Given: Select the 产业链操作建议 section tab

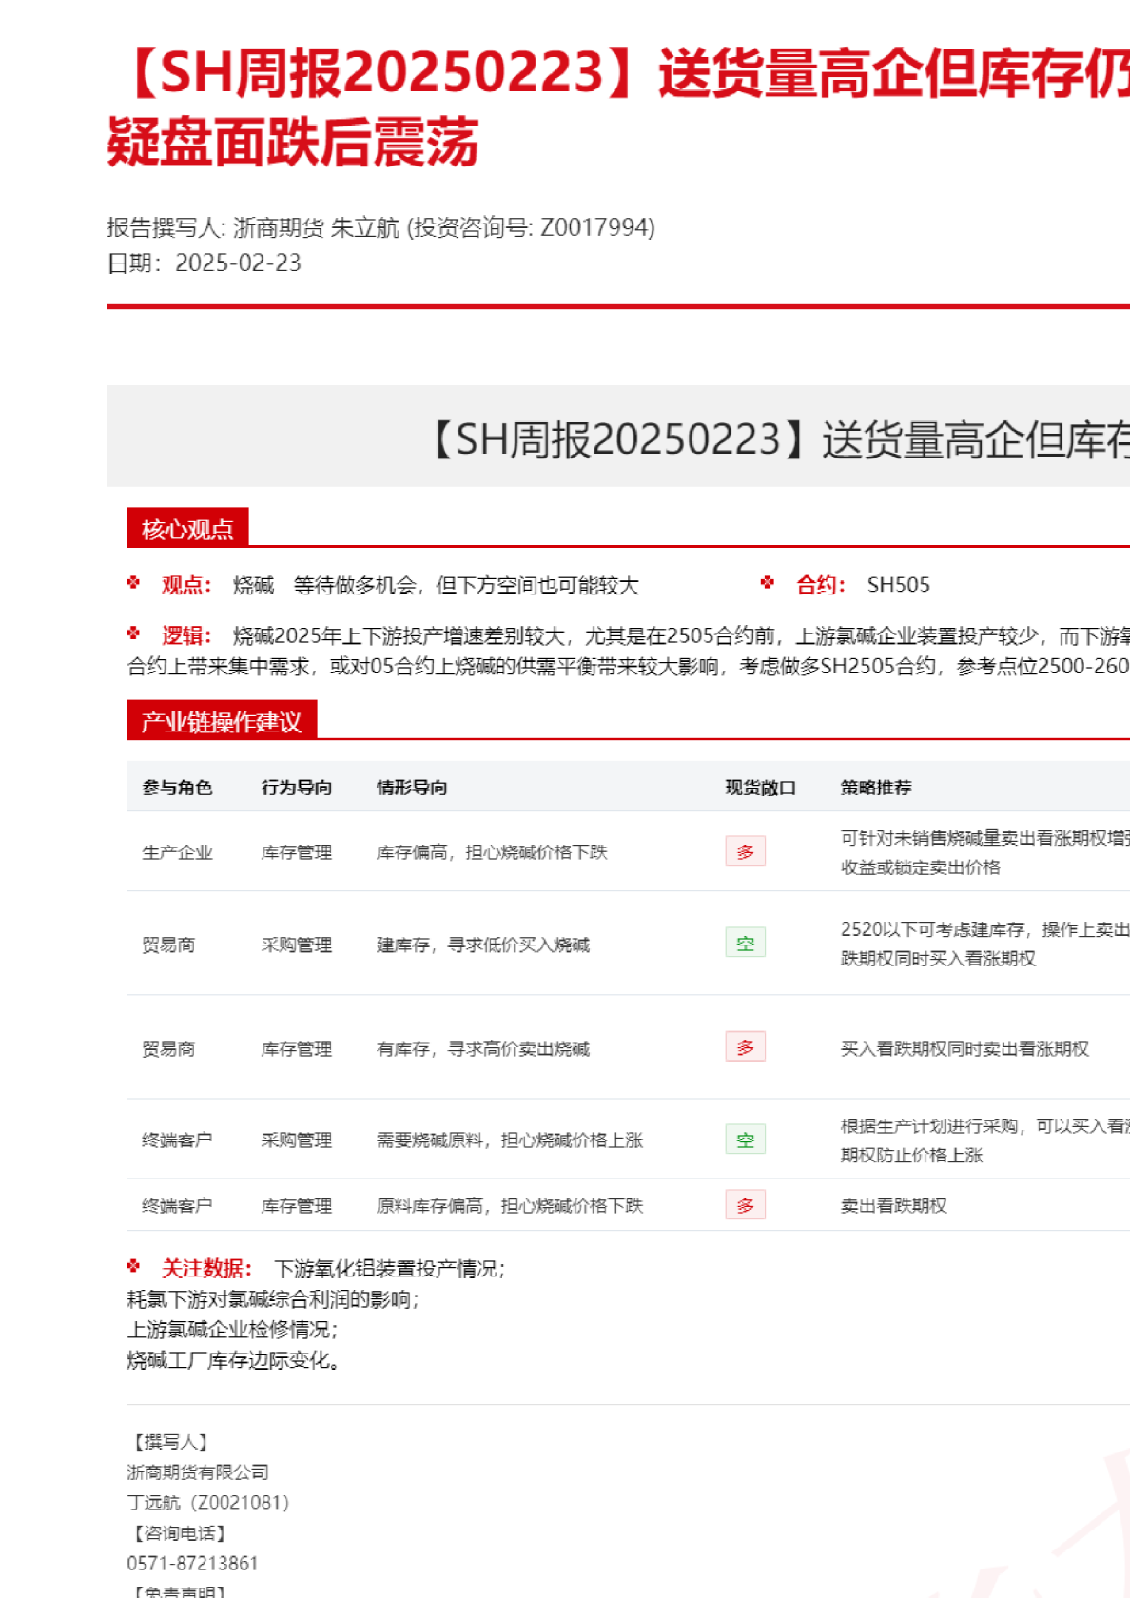Looking at the screenshot, I should click(221, 721).
